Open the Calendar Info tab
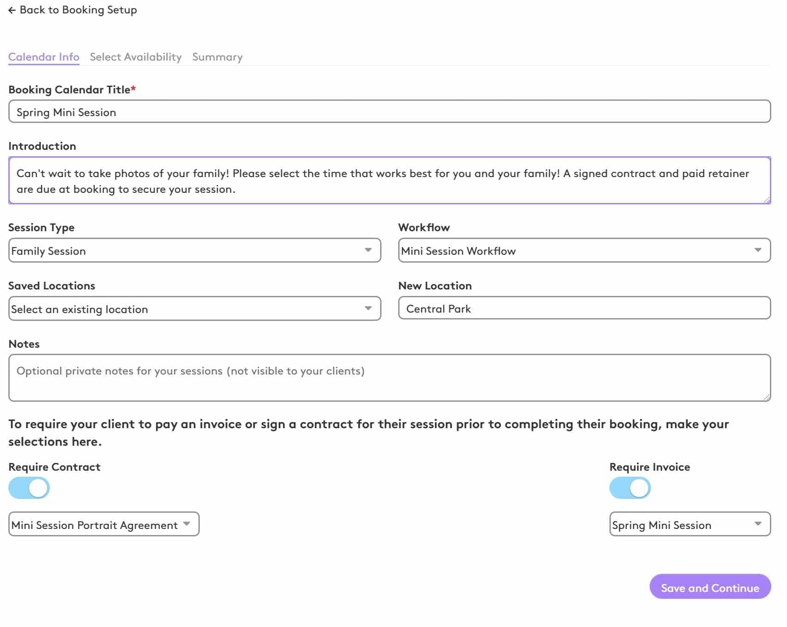The image size is (787, 627). click(44, 57)
